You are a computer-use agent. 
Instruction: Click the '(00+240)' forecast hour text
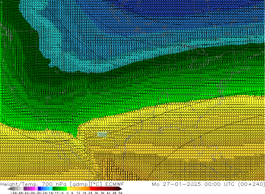coord(251,184)
